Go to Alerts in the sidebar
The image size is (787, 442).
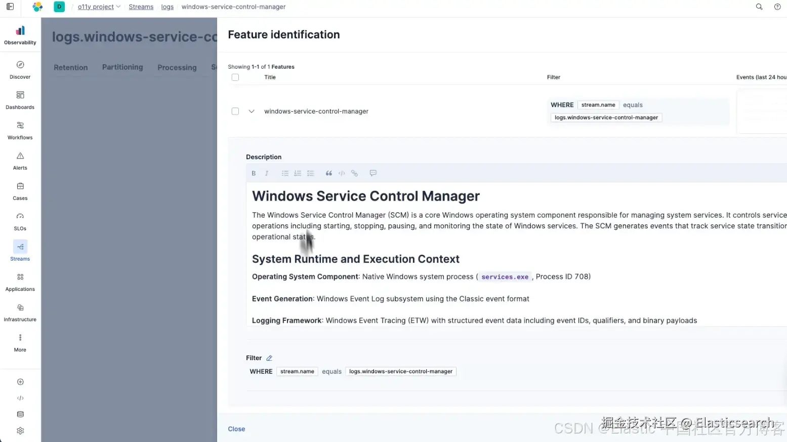coord(20,161)
